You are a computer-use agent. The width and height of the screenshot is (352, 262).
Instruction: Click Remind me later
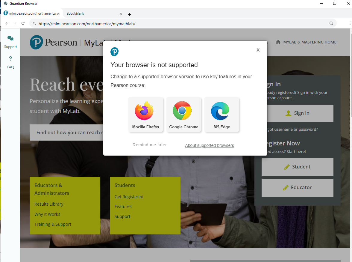point(150,145)
